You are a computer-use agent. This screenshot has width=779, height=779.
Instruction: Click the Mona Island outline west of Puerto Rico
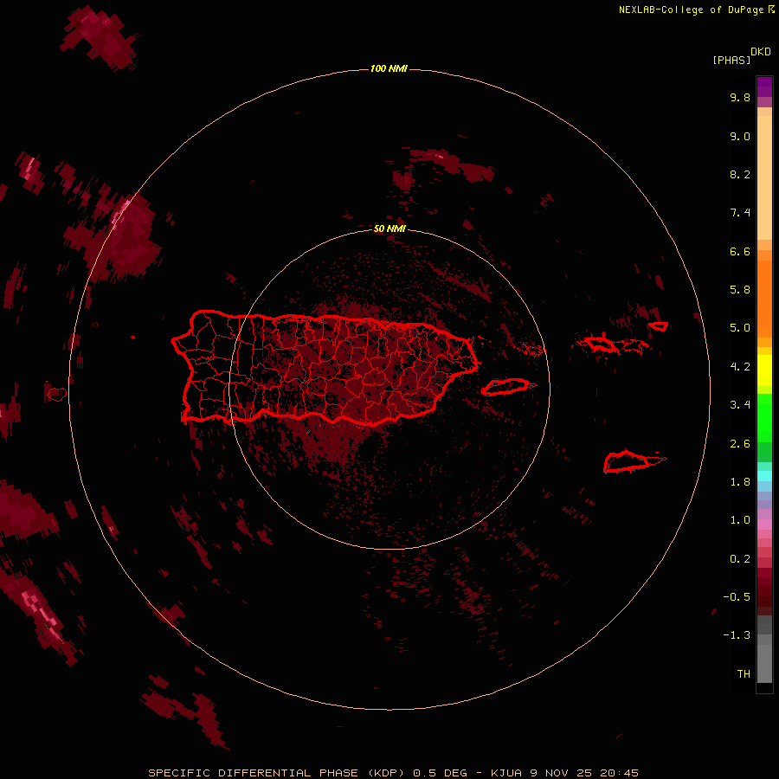pos(56,395)
